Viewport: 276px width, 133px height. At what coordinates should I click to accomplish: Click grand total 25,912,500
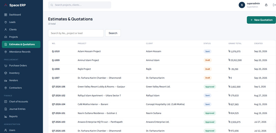(x=235, y=60)
